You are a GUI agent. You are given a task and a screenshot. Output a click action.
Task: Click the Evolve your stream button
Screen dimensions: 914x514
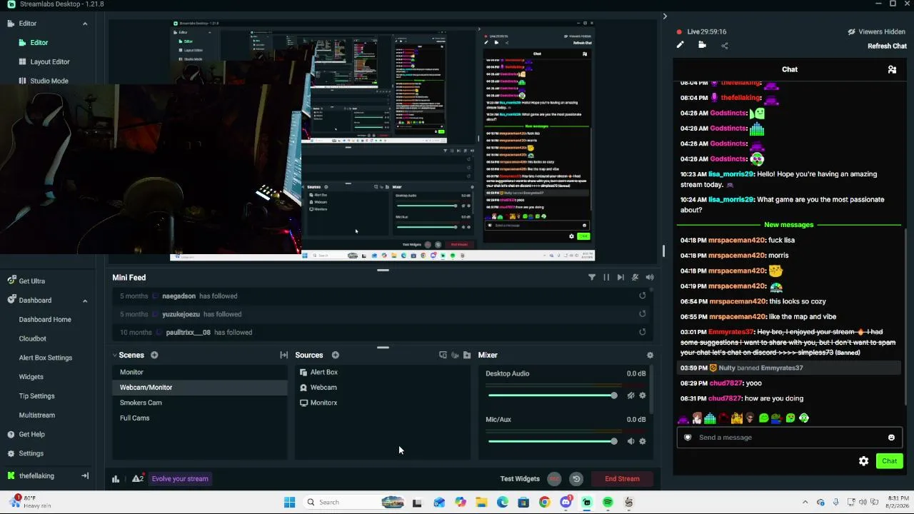180,479
